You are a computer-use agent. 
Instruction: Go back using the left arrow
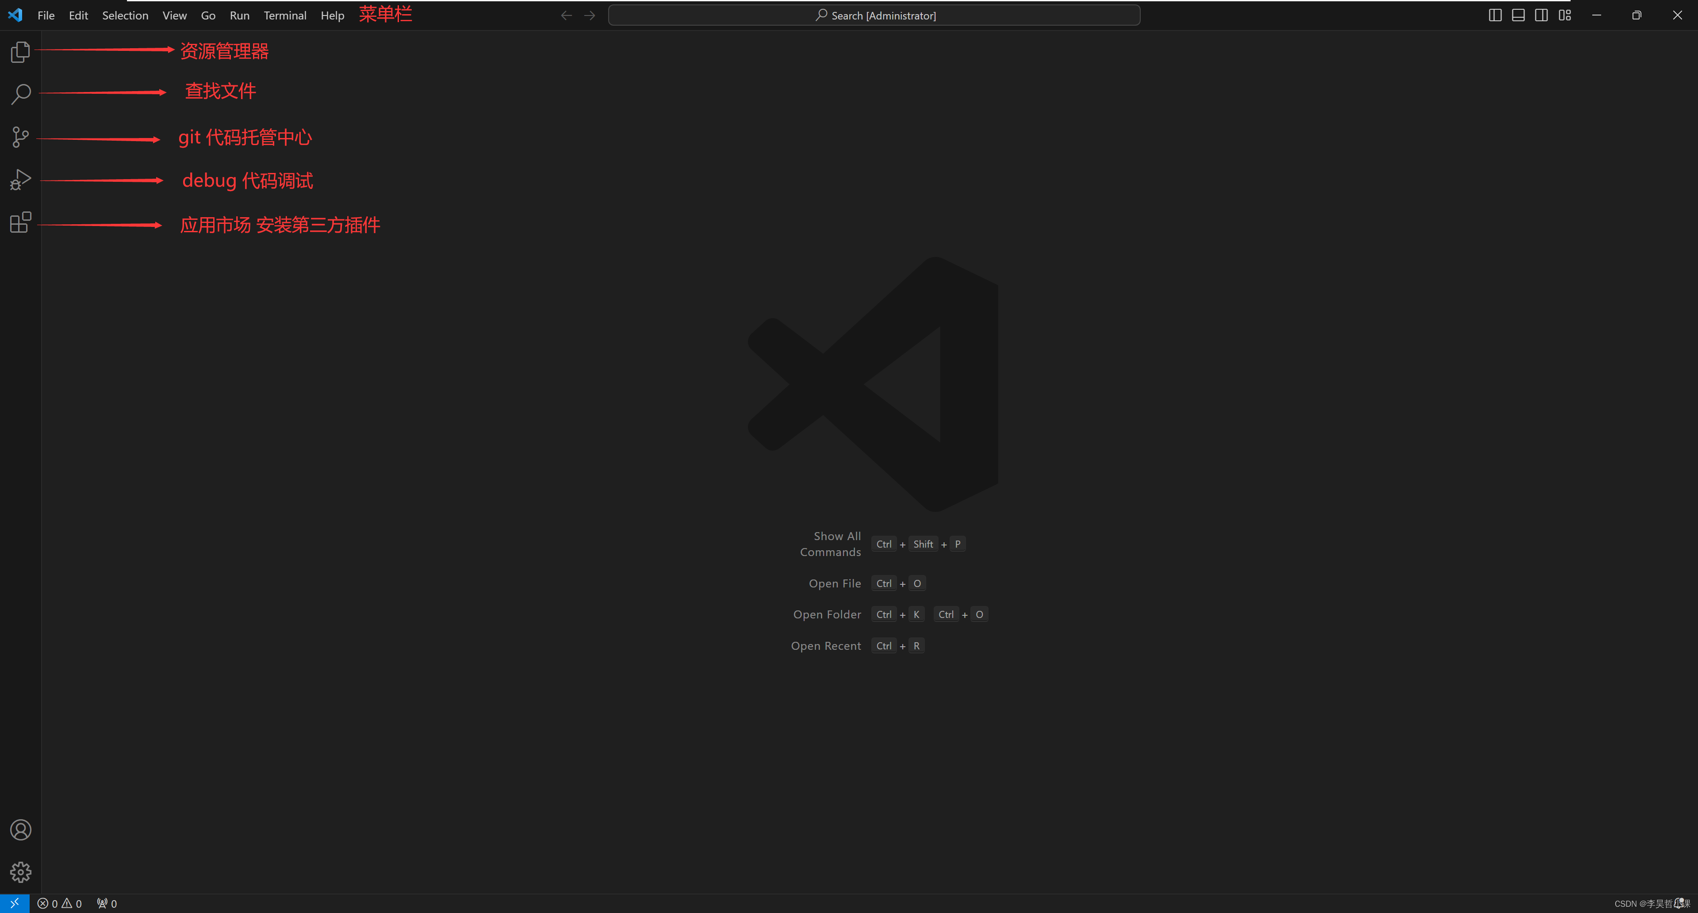(566, 15)
